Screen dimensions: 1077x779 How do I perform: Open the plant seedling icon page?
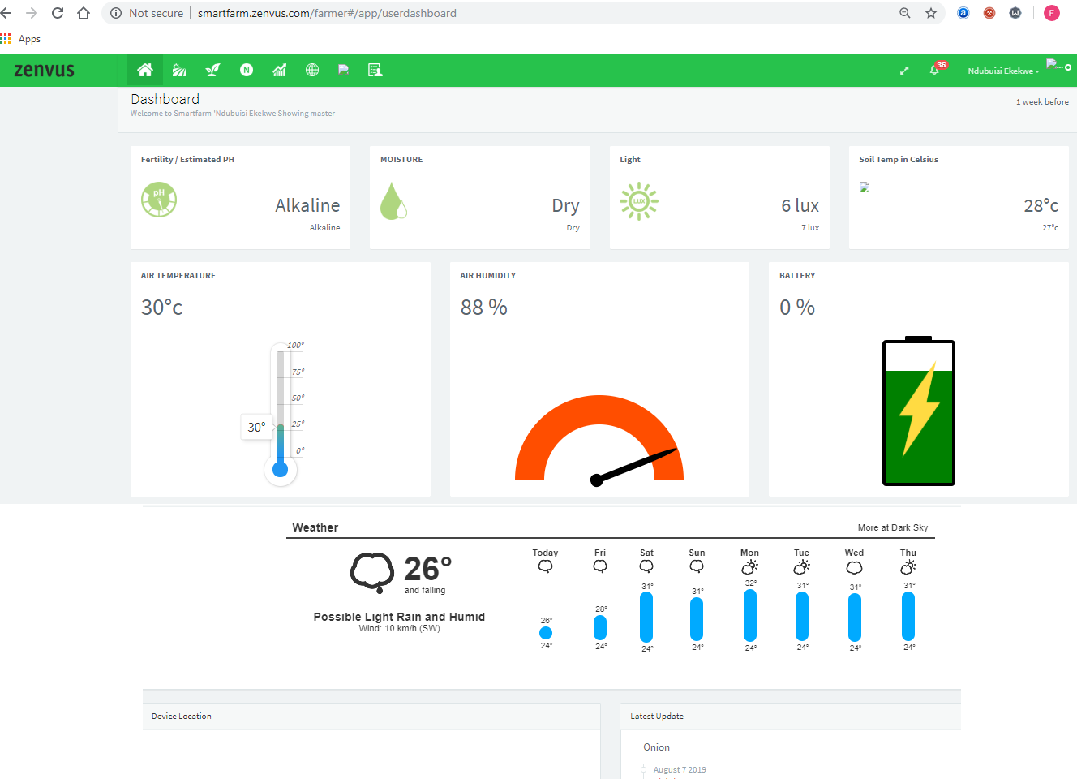(212, 71)
